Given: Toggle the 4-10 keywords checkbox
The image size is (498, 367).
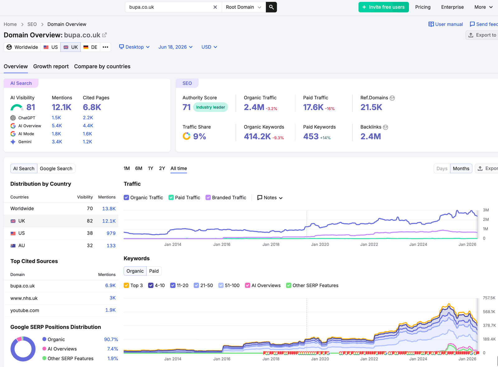Looking at the screenshot, I should pos(151,286).
